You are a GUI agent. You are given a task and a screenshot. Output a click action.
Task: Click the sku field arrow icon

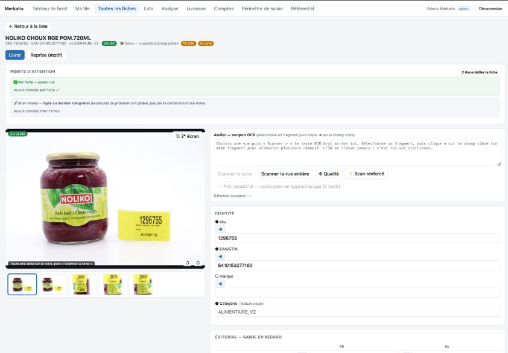220,229
